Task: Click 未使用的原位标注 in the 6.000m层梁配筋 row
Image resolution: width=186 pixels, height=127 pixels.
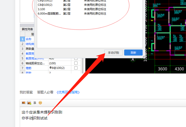Action: click(x=95, y=14)
